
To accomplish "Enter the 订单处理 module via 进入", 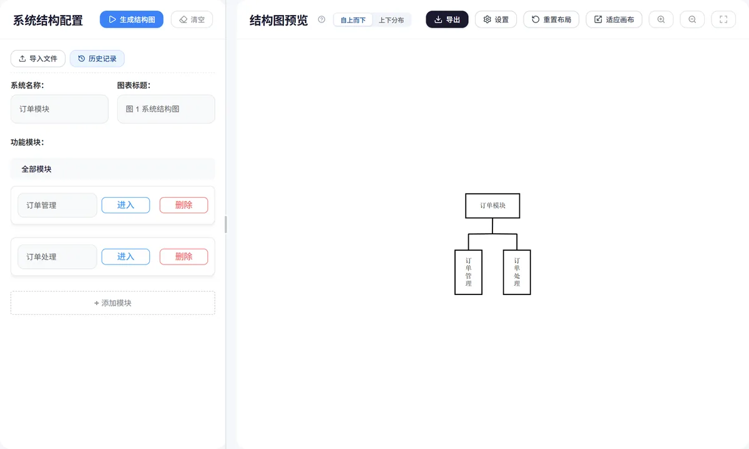I will [x=125, y=257].
